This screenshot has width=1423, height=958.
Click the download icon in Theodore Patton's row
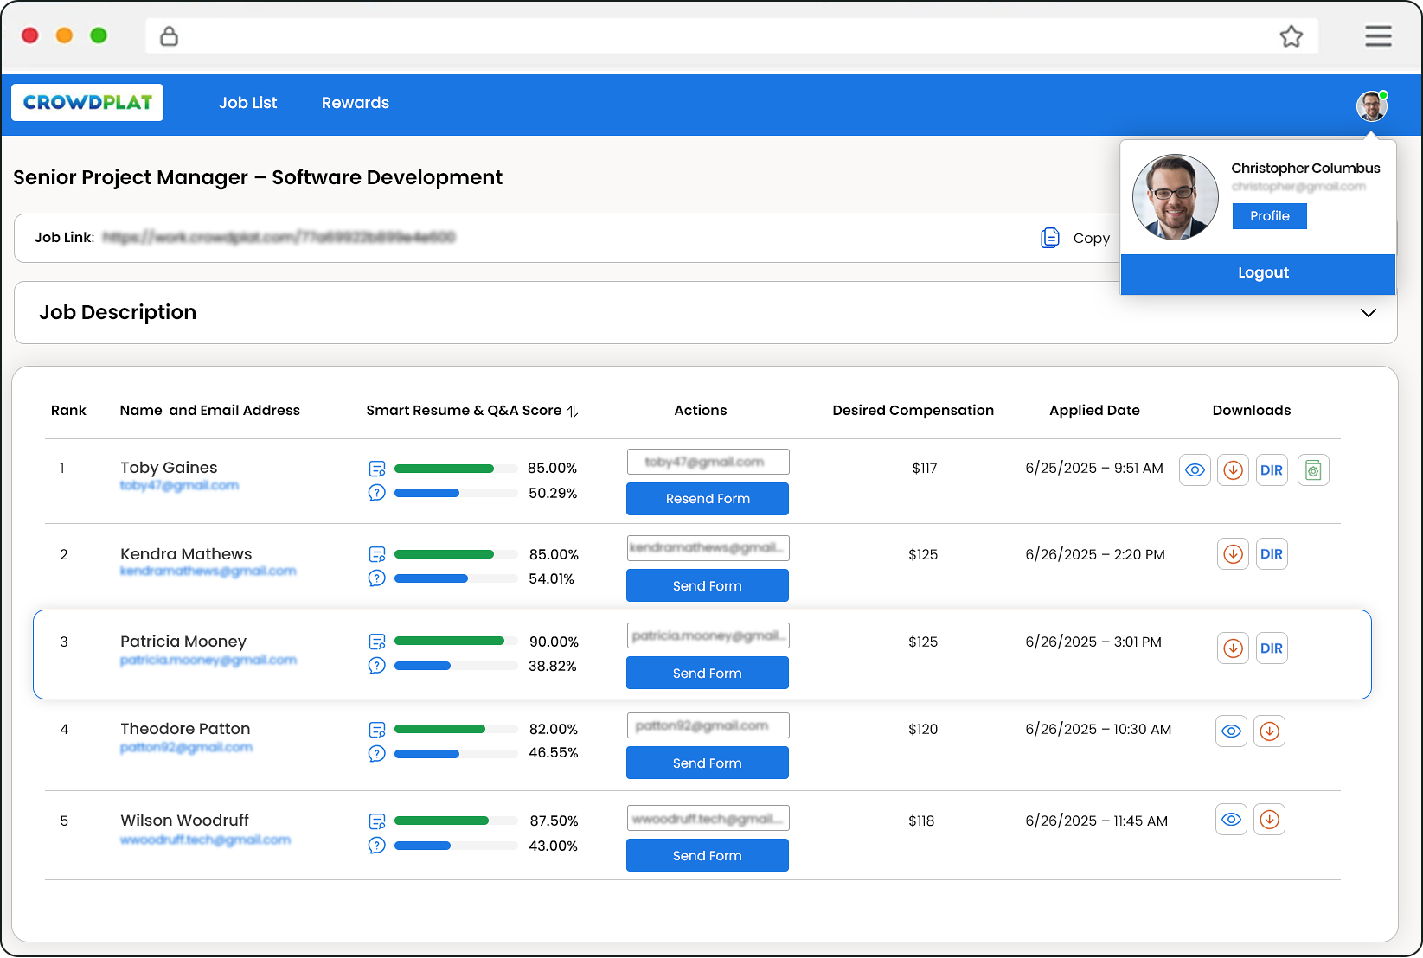(1269, 731)
